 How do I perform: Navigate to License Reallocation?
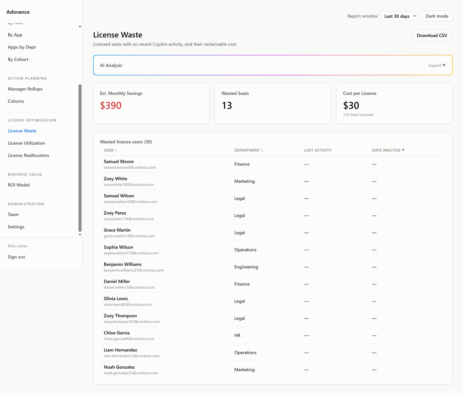28,155
